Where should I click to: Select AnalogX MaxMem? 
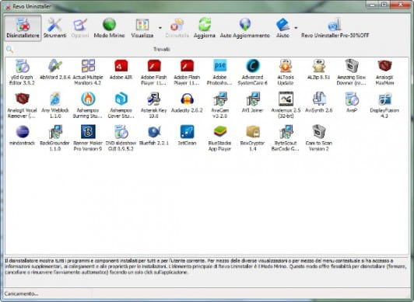pyautogui.click(x=384, y=72)
